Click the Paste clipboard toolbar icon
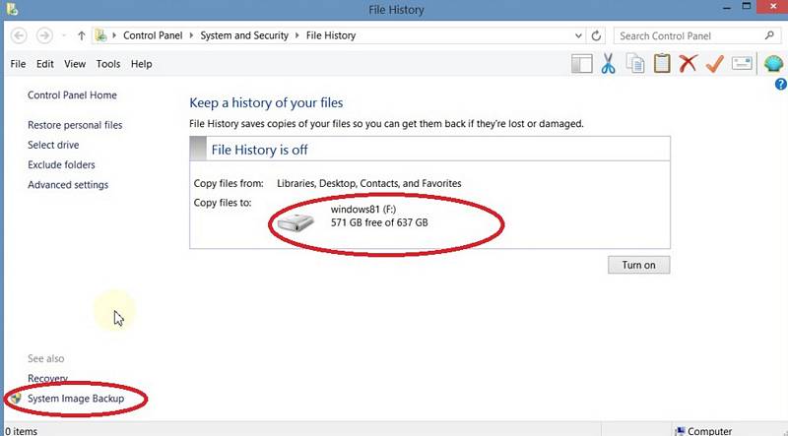 tap(662, 64)
